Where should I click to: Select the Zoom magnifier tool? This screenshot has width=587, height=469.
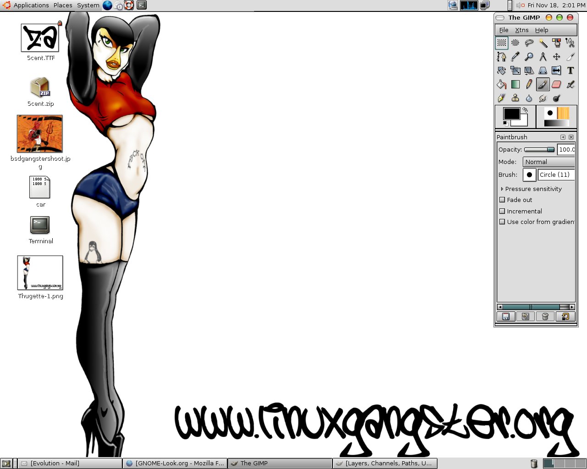529,57
